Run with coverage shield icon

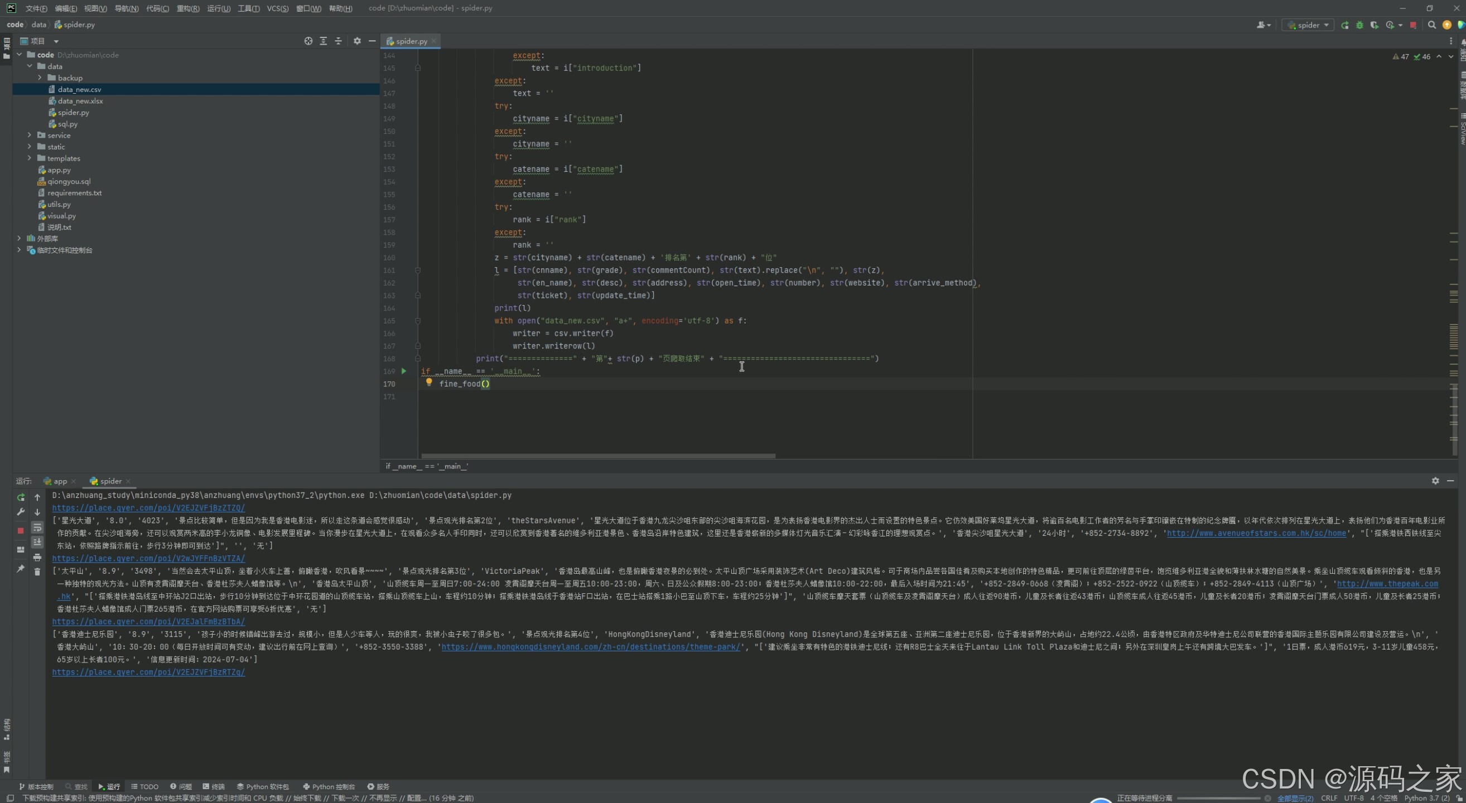click(x=1374, y=25)
